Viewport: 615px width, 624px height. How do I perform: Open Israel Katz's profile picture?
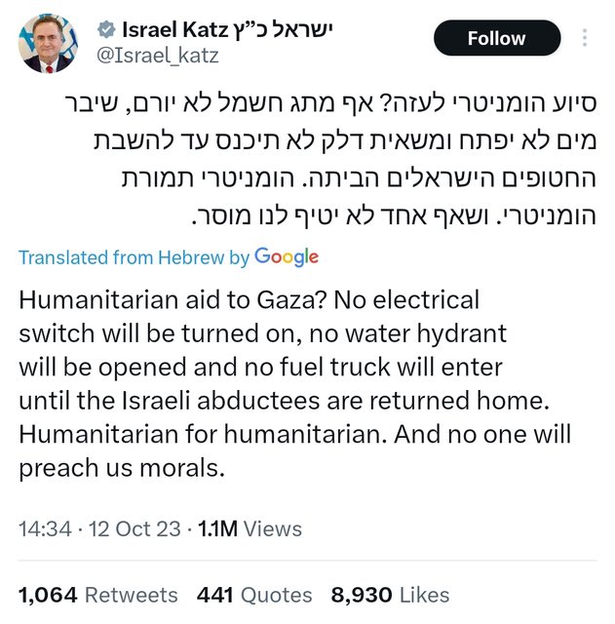[x=48, y=44]
